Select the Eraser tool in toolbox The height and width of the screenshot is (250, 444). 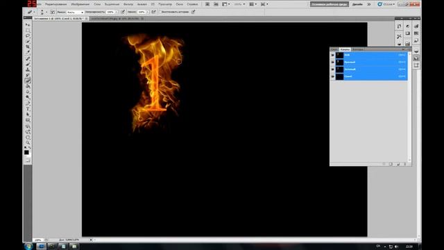28,81
